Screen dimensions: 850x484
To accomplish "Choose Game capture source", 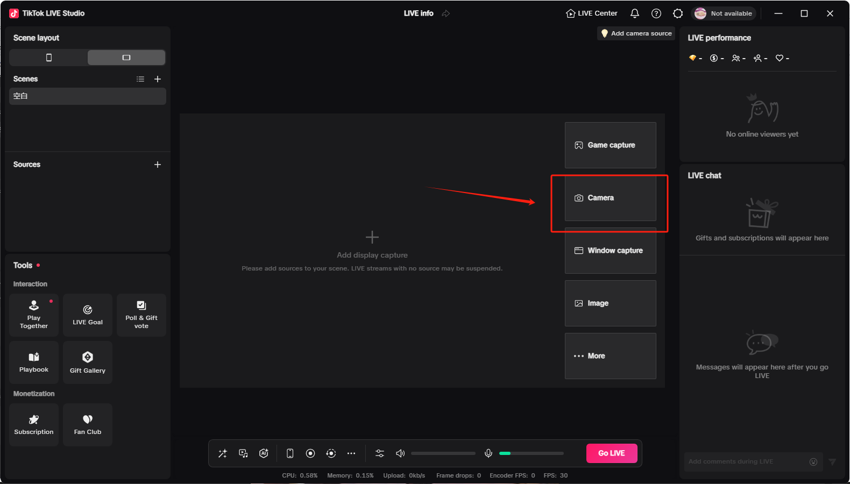I will pos(611,145).
